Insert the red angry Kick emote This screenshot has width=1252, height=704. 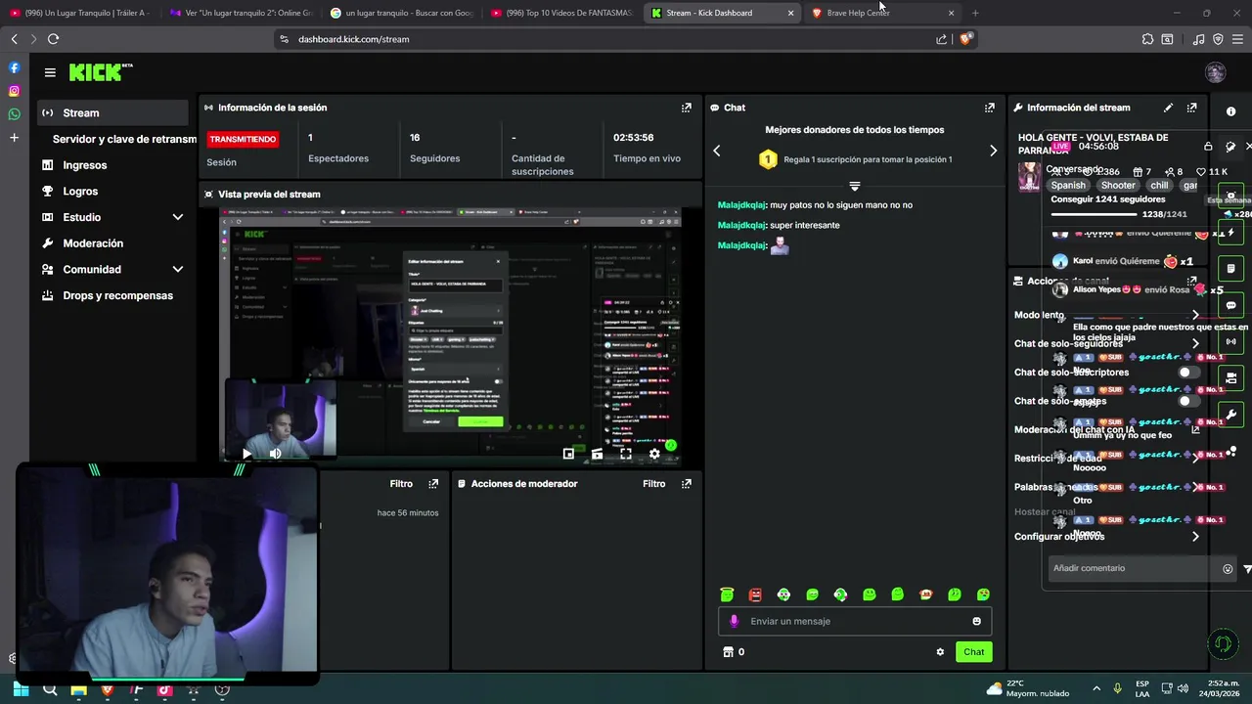coord(755,594)
